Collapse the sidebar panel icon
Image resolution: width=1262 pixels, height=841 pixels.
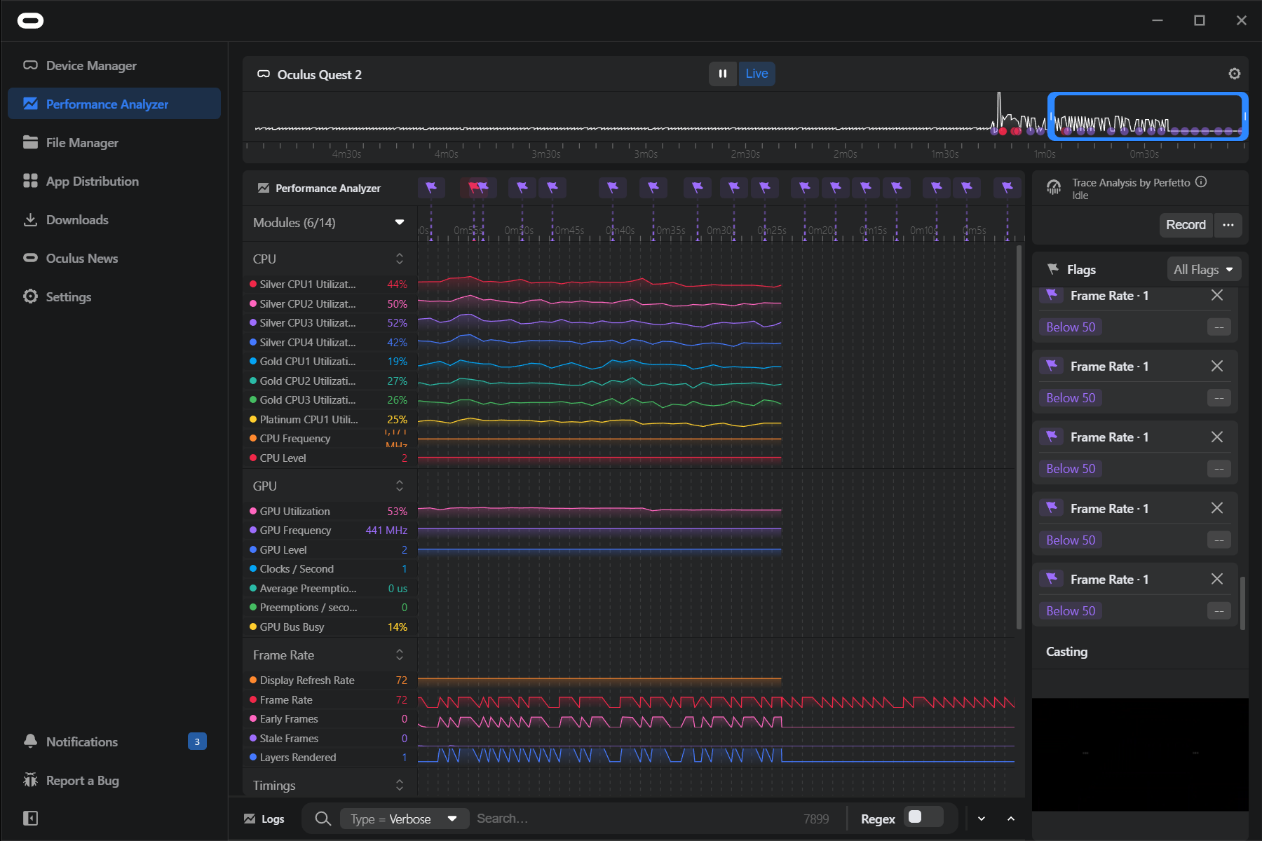30,818
